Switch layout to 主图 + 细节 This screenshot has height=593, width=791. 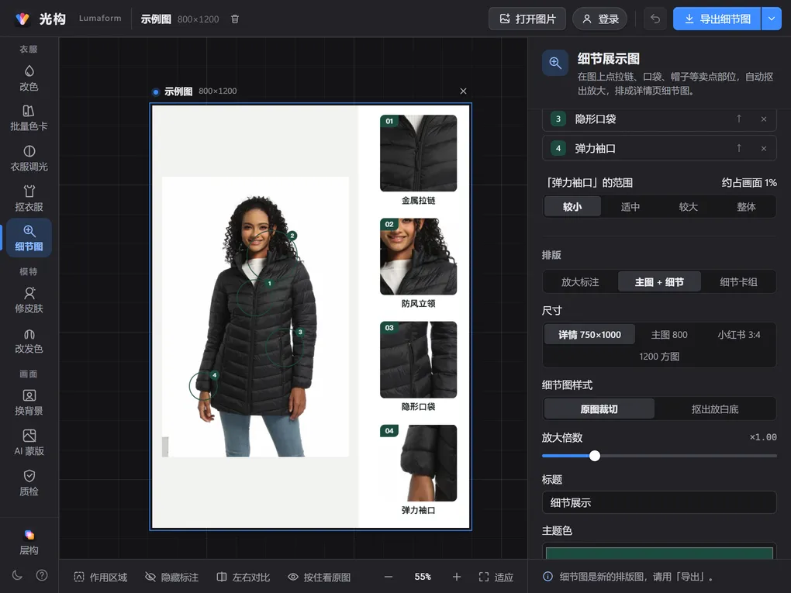[659, 282]
